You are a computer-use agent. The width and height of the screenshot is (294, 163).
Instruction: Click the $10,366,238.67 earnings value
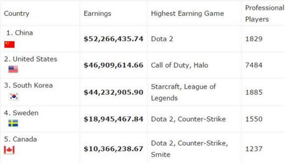pyautogui.click(x=114, y=149)
